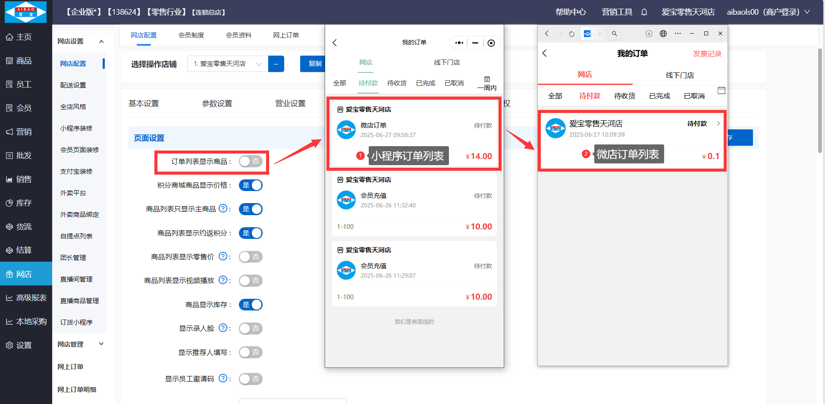Click the Aibao logo in top-left corner
This screenshot has height=404, width=825.
click(25, 12)
